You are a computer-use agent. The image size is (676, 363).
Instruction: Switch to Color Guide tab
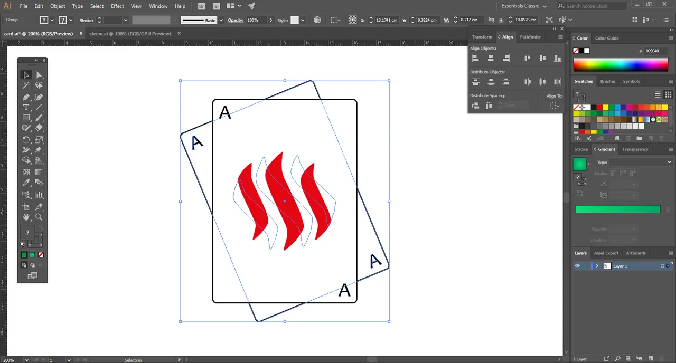click(607, 38)
